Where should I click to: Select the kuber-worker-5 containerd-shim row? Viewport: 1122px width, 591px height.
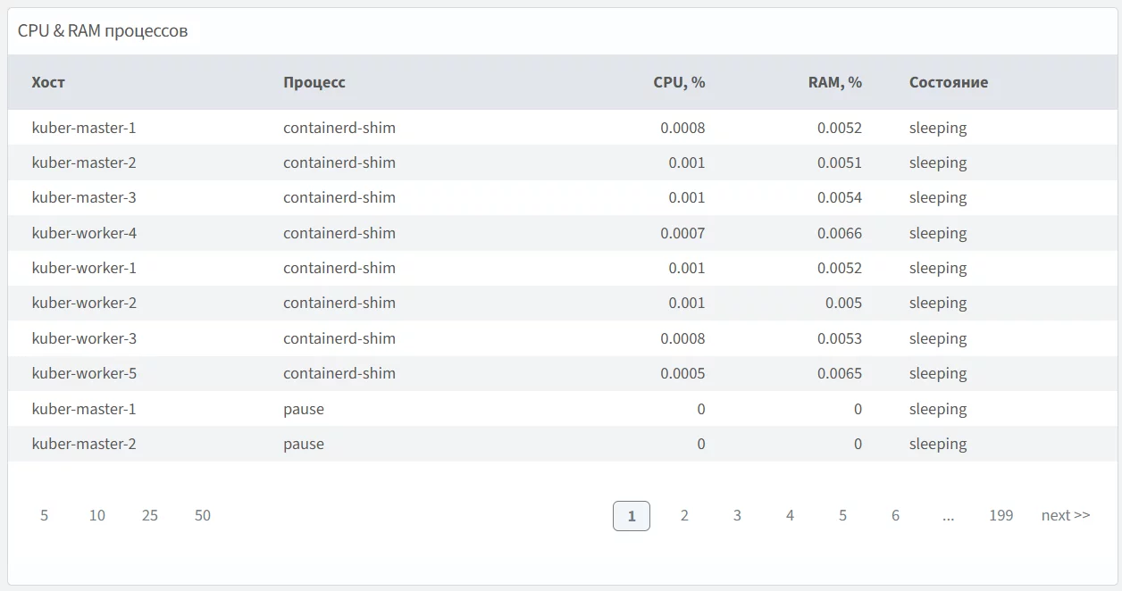[339, 373]
